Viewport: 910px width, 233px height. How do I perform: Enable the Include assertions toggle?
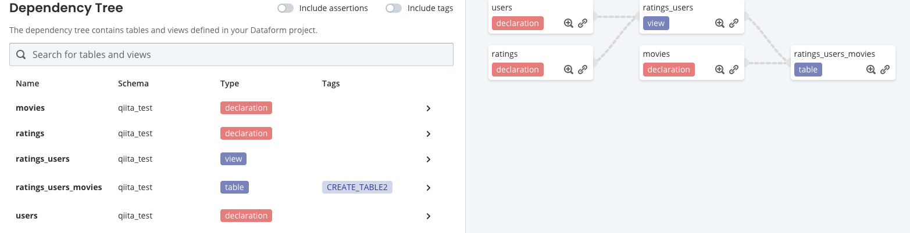pos(286,8)
